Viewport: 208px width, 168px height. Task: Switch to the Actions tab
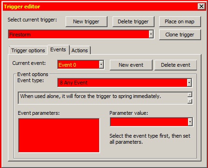(x=80, y=50)
